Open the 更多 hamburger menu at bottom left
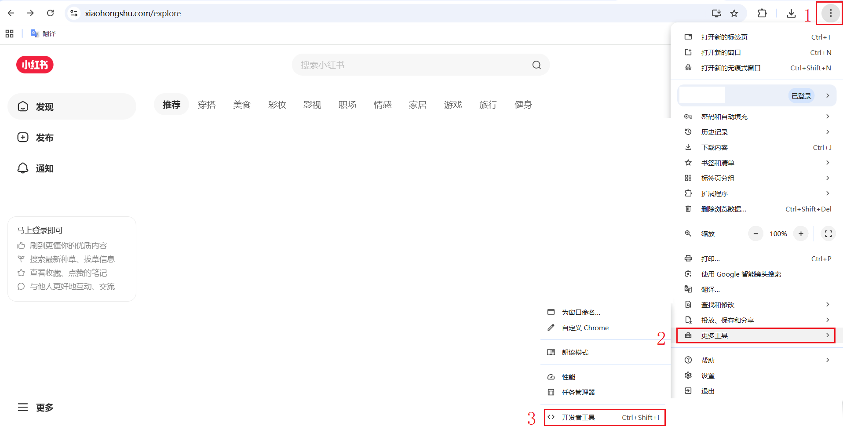843x430 pixels. coord(35,408)
